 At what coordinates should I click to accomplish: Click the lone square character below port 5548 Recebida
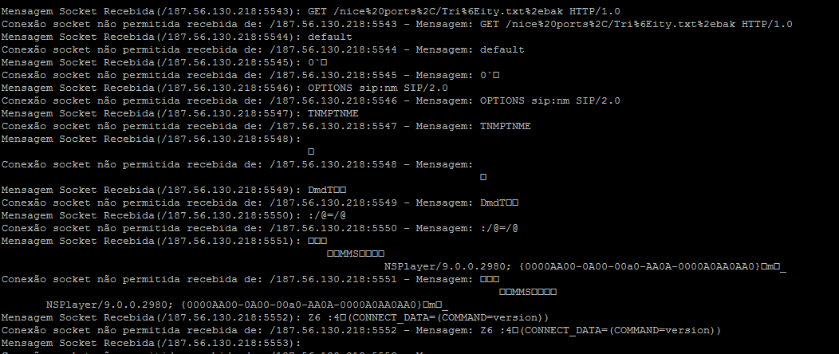pyautogui.click(x=311, y=151)
